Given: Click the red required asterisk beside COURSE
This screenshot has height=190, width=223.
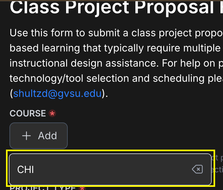Looking at the screenshot, I should (x=52, y=113).
